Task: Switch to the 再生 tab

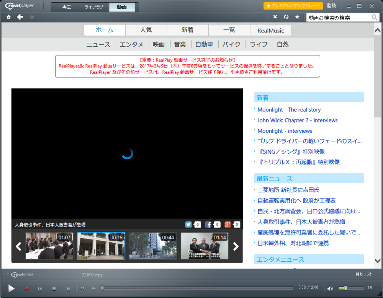Action: click(x=66, y=7)
